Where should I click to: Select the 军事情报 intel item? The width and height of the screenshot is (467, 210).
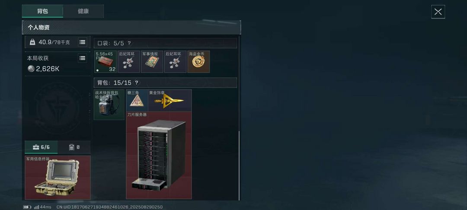[x=152, y=61]
